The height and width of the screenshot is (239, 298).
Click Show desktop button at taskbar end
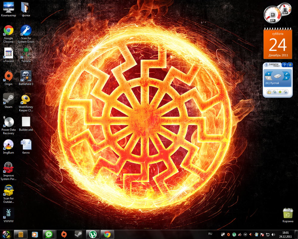point(296,235)
